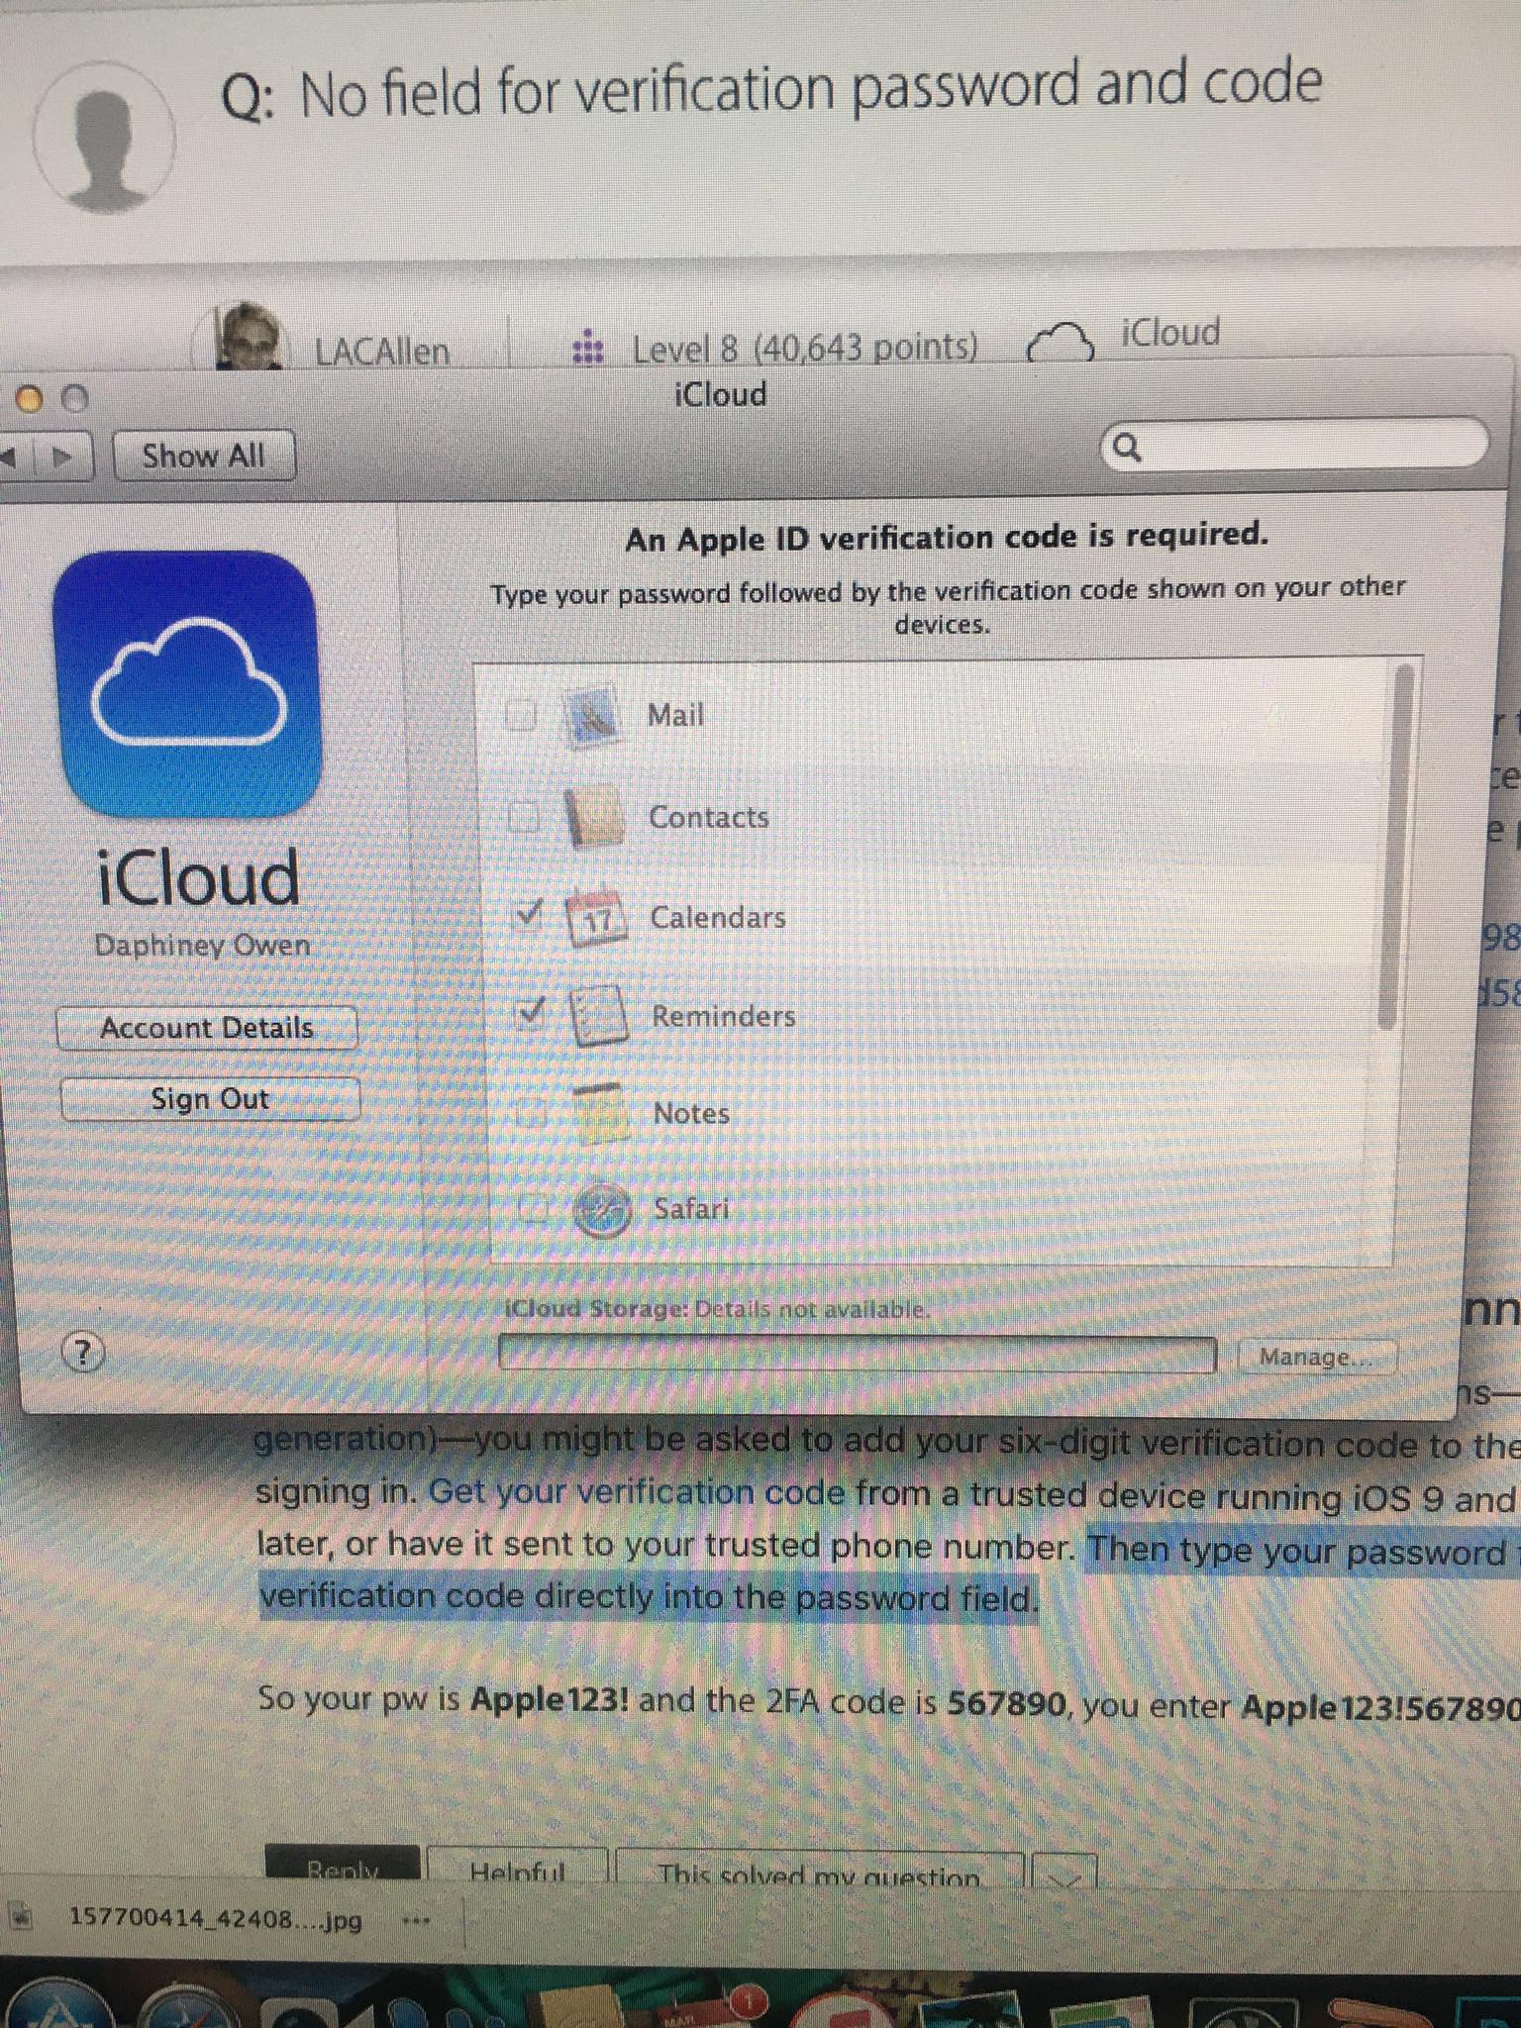Screen dimensions: 1521x2028
Task: Enable the Contacts checkbox
Action: tap(522, 817)
